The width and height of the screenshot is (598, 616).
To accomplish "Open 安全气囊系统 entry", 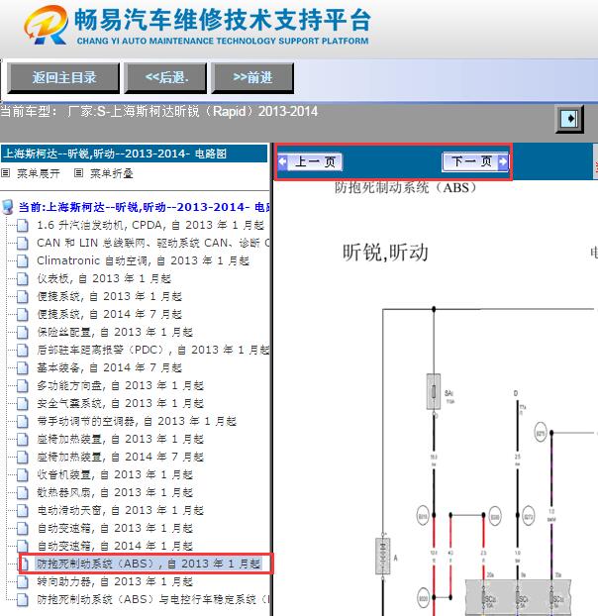I will click(121, 403).
